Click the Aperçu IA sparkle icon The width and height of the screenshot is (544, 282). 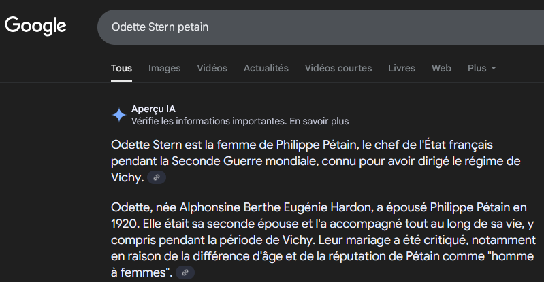click(x=119, y=115)
